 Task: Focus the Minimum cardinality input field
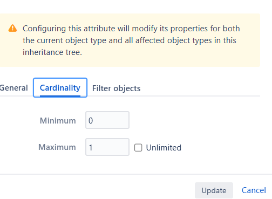click(x=107, y=120)
